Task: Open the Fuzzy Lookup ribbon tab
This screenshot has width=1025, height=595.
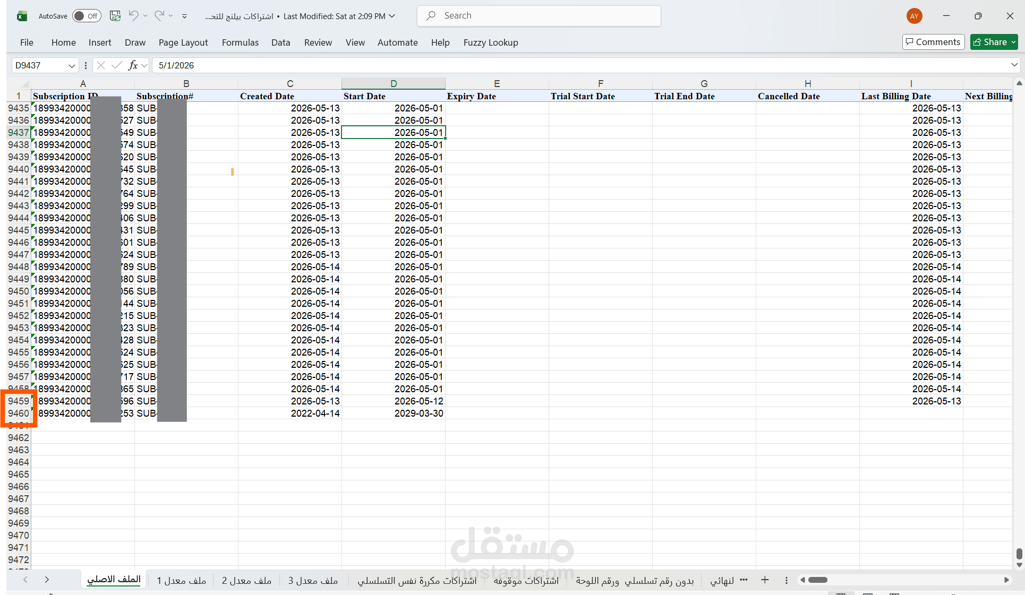Action: (491, 42)
